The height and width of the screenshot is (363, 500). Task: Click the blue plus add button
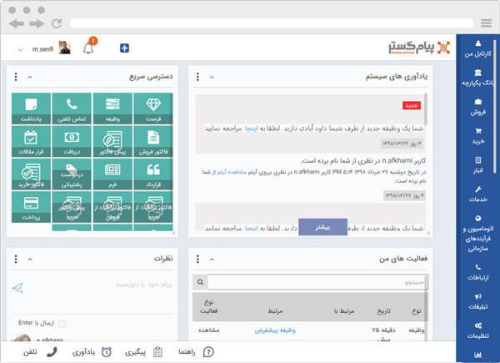coord(124,48)
